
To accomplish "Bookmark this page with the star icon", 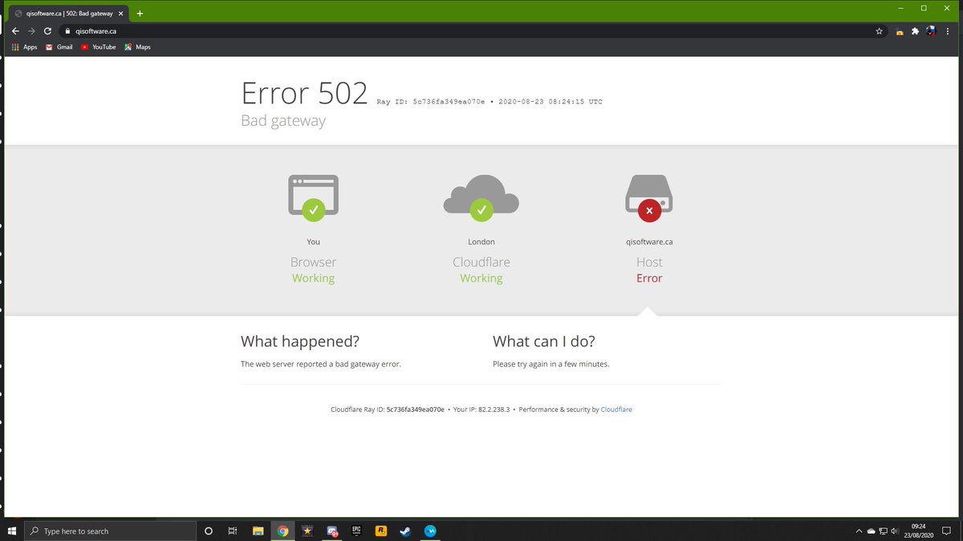I will pos(880,31).
